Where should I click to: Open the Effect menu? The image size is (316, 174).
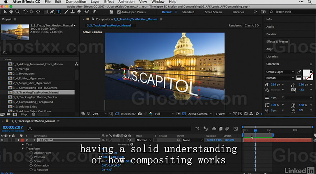coord(109,2)
